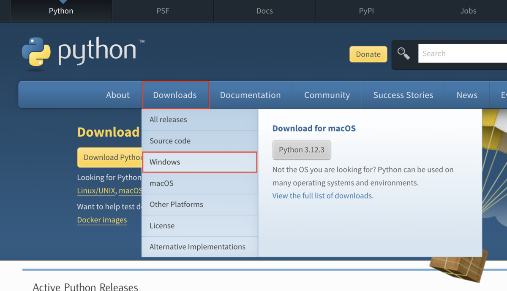Click the Donate button
The width and height of the screenshot is (507, 291).
(x=368, y=54)
